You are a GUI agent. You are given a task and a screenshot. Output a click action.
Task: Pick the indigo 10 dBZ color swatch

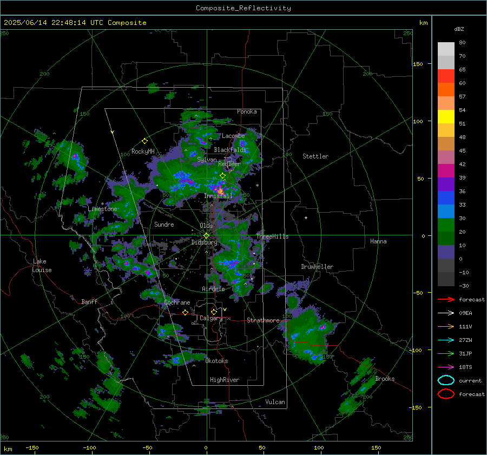coord(446,252)
